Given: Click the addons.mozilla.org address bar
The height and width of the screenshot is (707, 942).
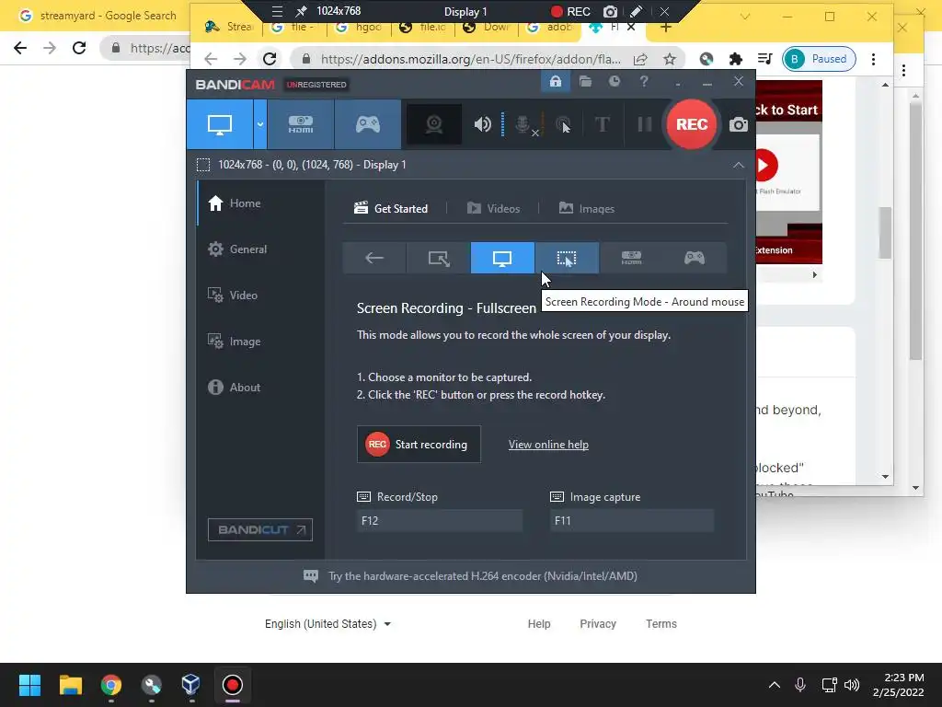Looking at the screenshot, I should click(x=470, y=59).
